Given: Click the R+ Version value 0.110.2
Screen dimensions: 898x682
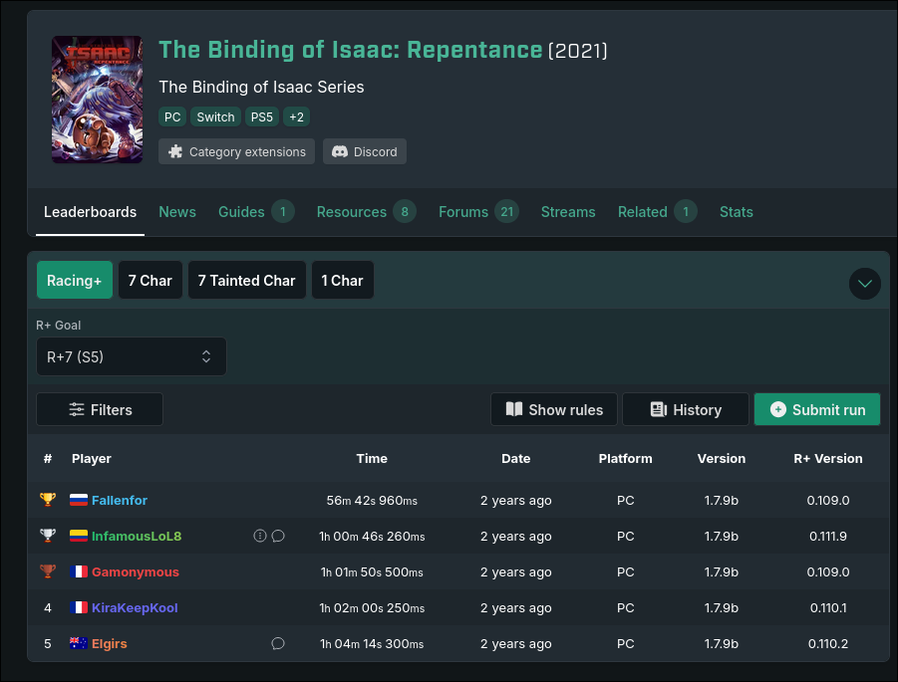Looking at the screenshot, I should 828,643.
